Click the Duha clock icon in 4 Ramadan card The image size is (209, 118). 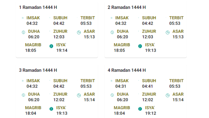(112, 95)
